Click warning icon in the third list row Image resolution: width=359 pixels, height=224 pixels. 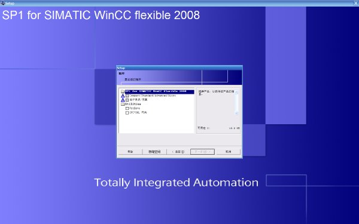(123, 100)
